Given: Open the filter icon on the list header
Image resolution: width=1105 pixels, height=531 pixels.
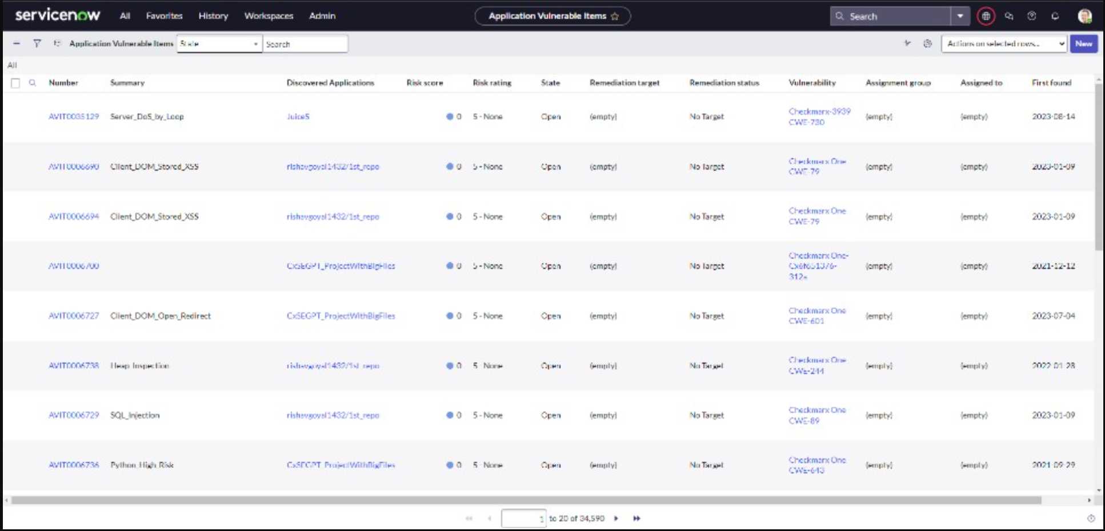Looking at the screenshot, I should [37, 43].
